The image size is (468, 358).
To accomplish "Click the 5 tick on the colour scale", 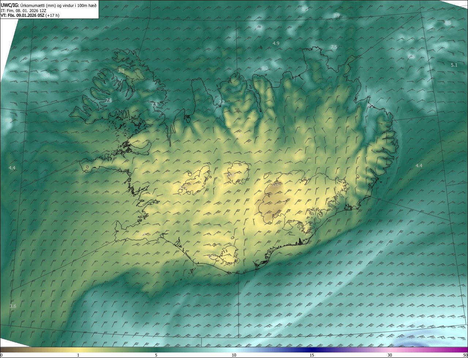I will pyautogui.click(x=156, y=355).
